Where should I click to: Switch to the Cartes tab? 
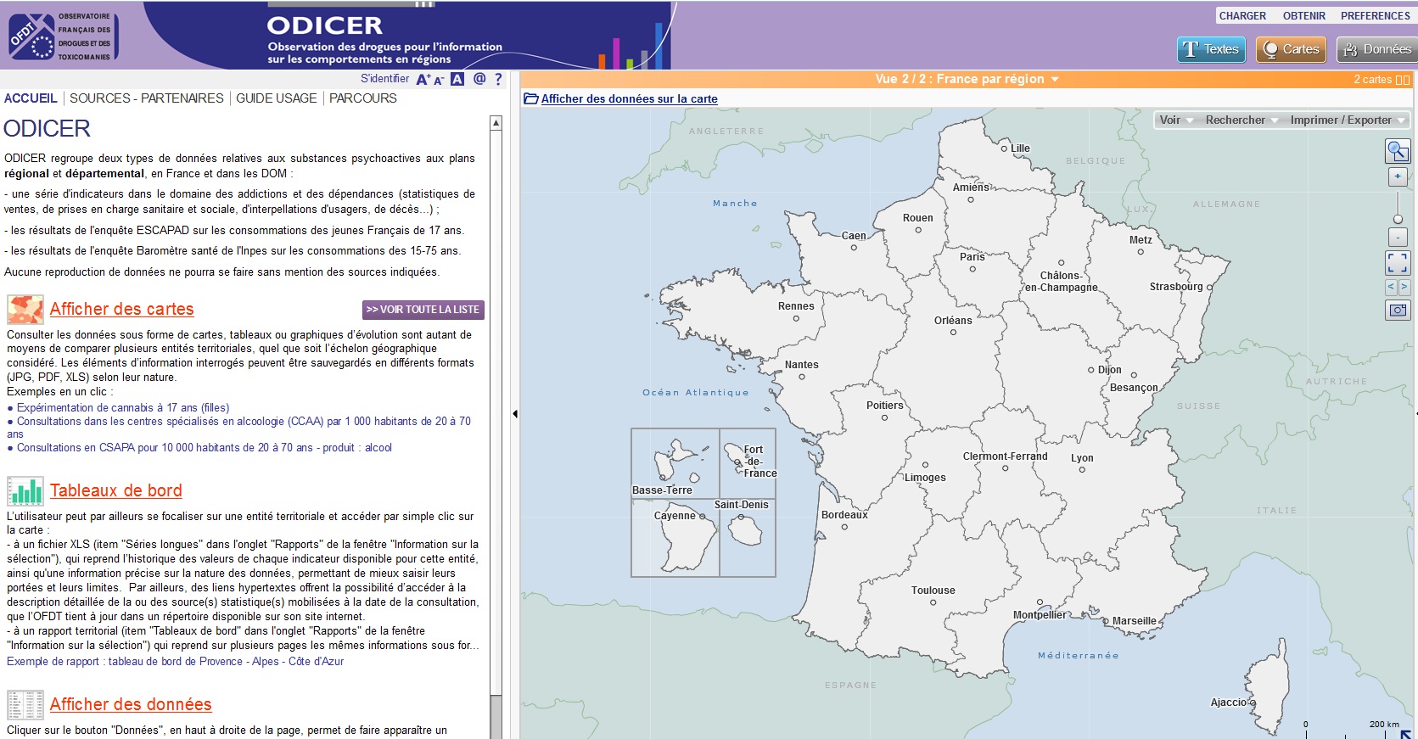click(x=1292, y=49)
